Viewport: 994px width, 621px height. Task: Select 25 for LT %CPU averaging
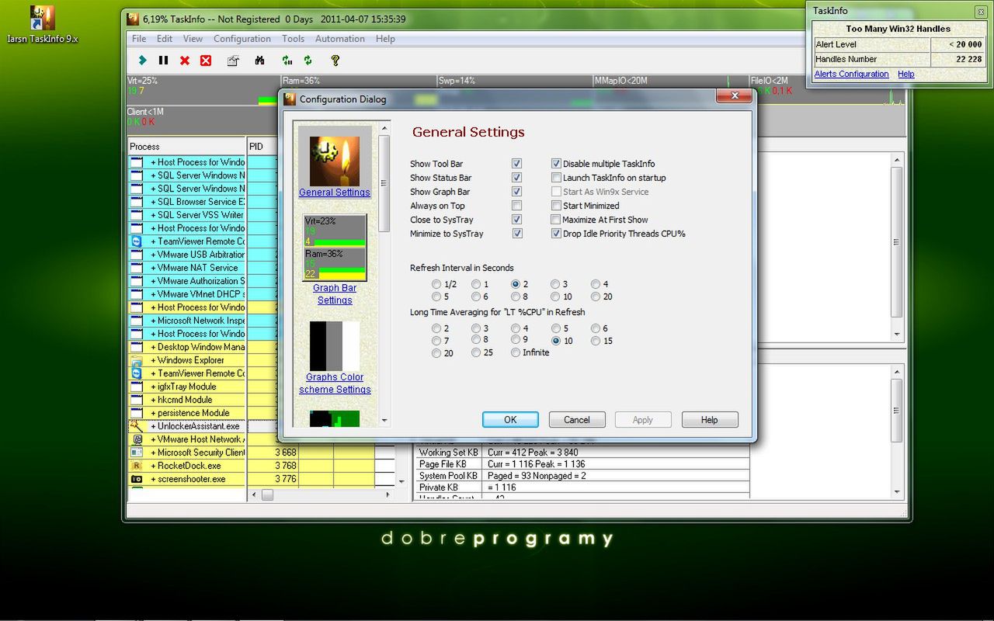(x=476, y=352)
